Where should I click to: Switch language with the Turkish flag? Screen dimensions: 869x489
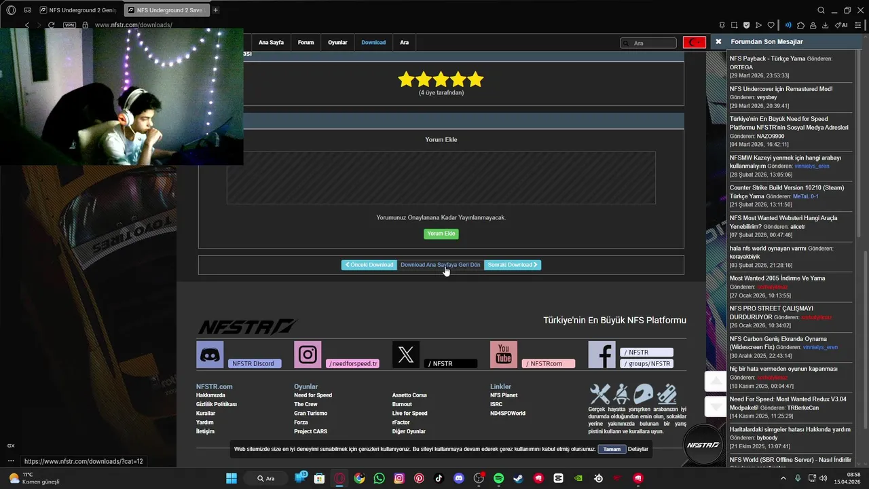[695, 42]
